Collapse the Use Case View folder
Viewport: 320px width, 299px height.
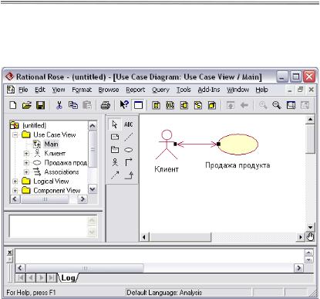pyautogui.click(x=15, y=134)
